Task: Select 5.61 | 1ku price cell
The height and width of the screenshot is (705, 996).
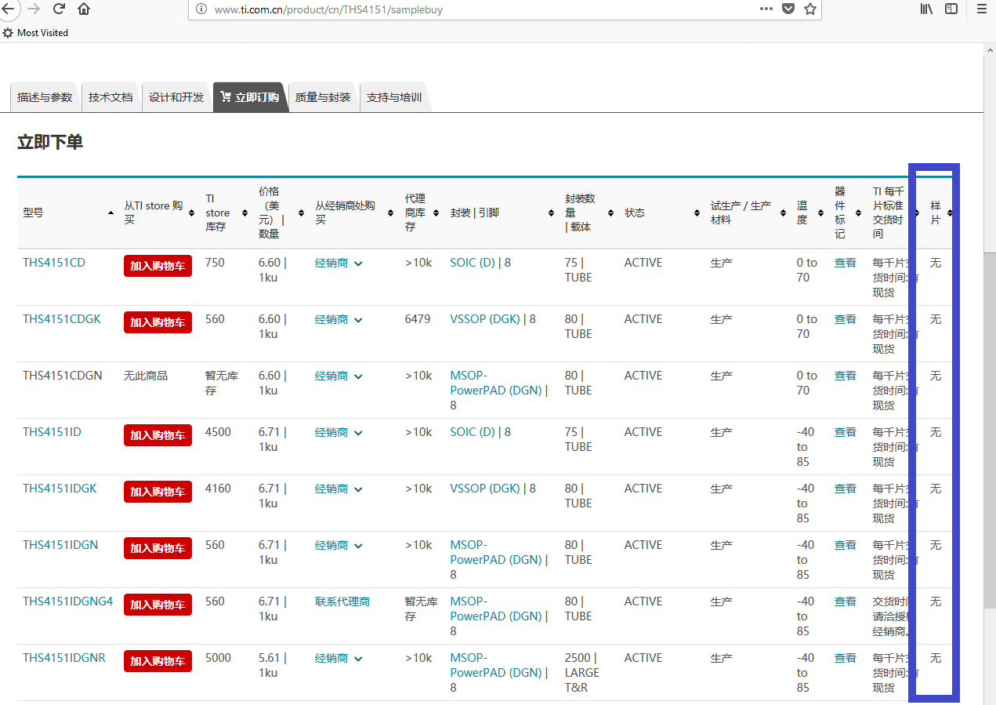Action: (273, 665)
